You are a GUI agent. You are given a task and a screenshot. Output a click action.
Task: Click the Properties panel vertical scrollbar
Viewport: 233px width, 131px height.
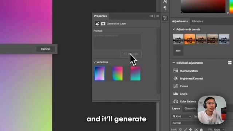click(158, 61)
